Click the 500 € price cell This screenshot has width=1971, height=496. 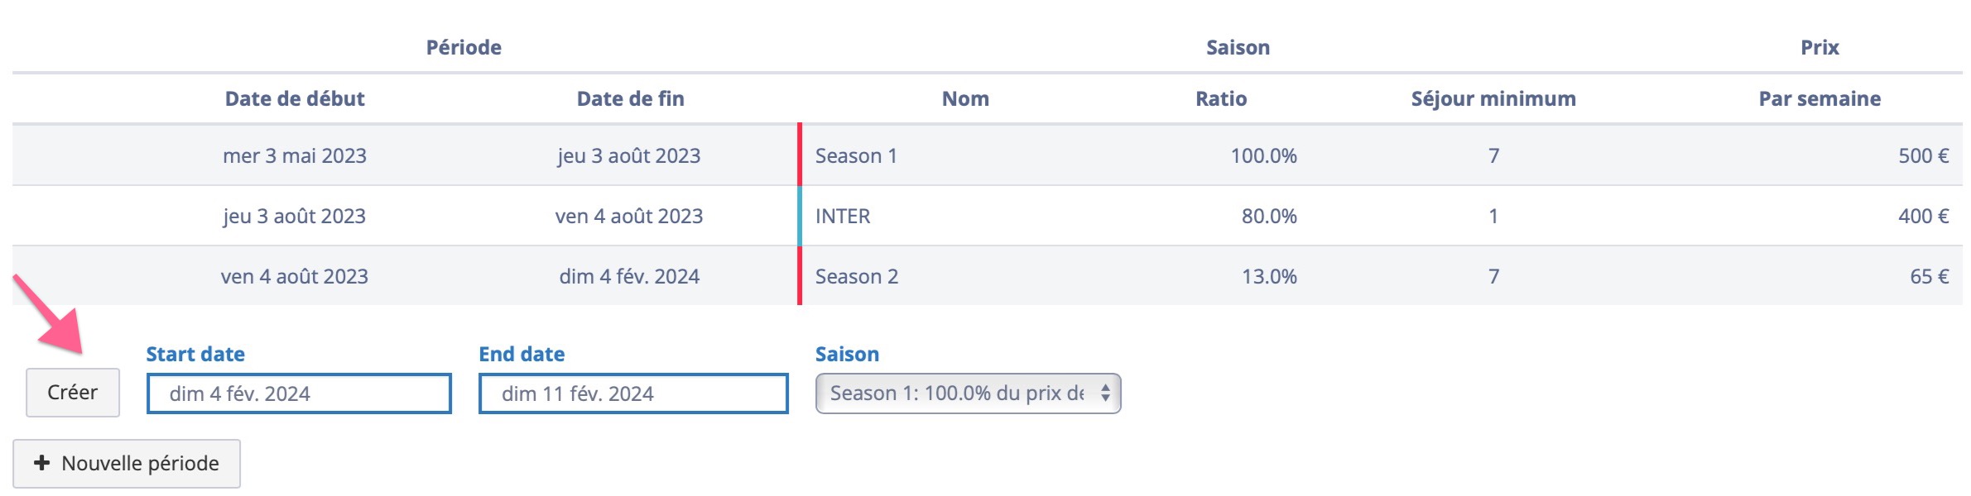1922,155
